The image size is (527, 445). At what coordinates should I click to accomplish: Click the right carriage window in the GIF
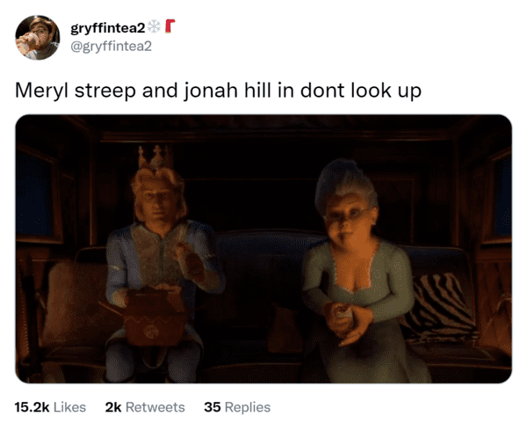(x=500, y=195)
